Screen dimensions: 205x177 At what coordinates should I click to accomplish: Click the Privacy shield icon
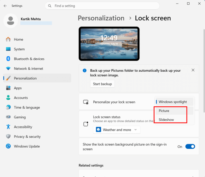click(8, 136)
